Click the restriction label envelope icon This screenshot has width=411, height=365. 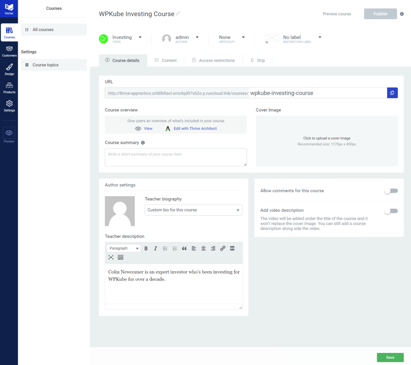pyautogui.click(x=272, y=38)
